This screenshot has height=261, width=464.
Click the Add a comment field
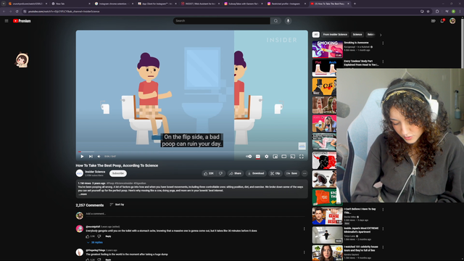(x=195, y=214)
